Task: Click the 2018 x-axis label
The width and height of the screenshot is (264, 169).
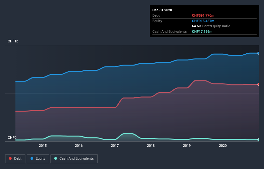Action: [151, 146]
